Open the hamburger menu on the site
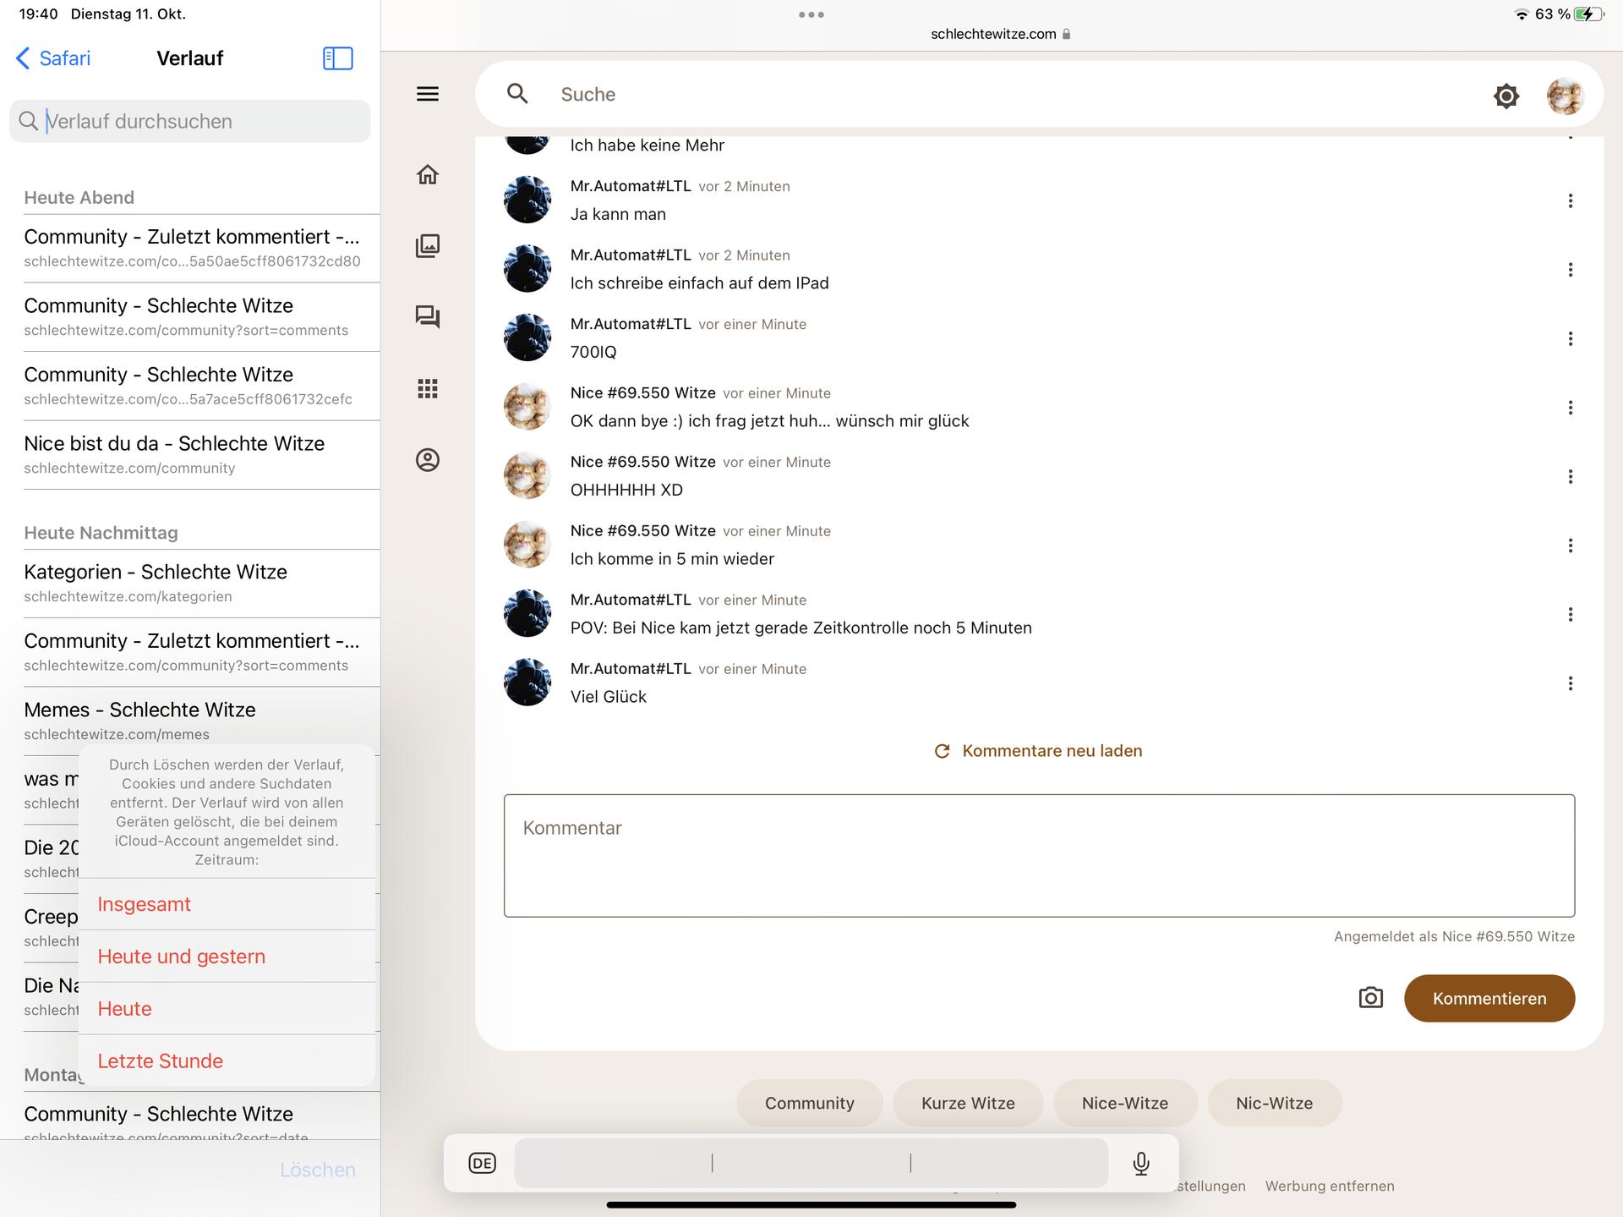 point(428,94)
